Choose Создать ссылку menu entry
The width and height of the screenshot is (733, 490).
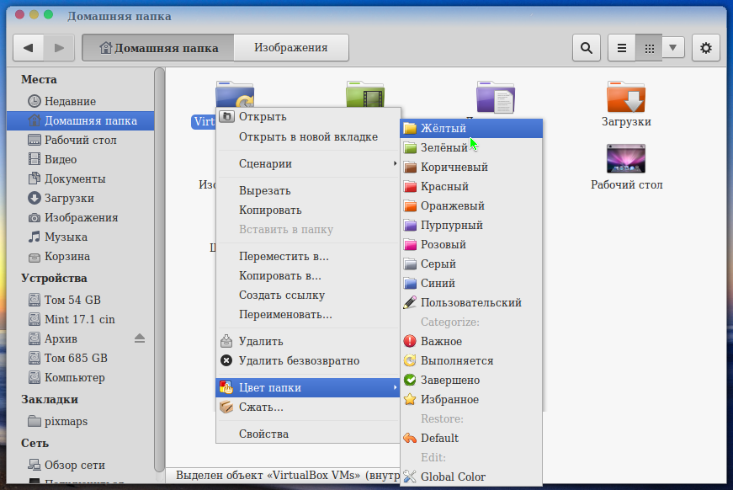(309, 296)
